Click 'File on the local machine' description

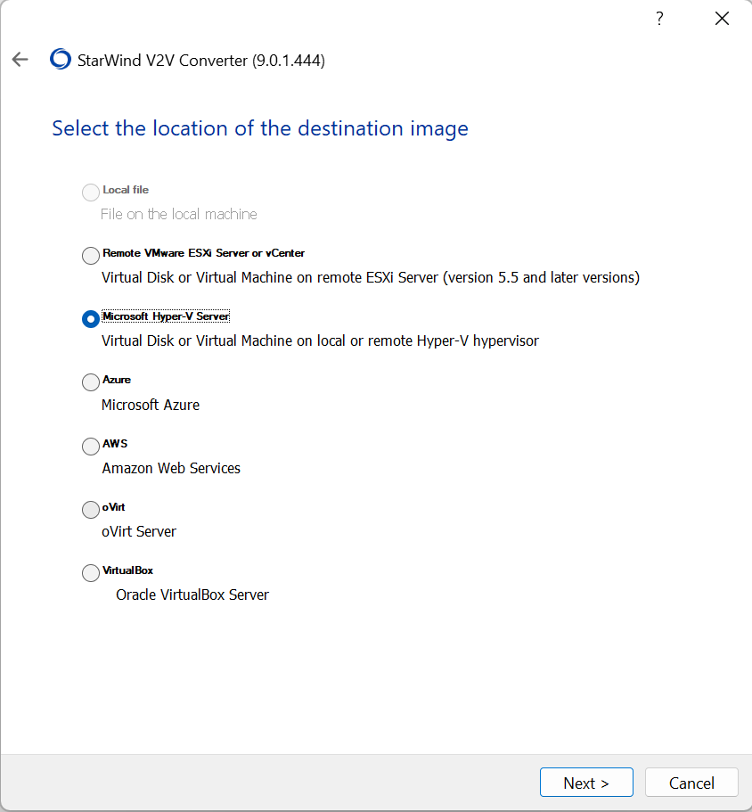178,215
